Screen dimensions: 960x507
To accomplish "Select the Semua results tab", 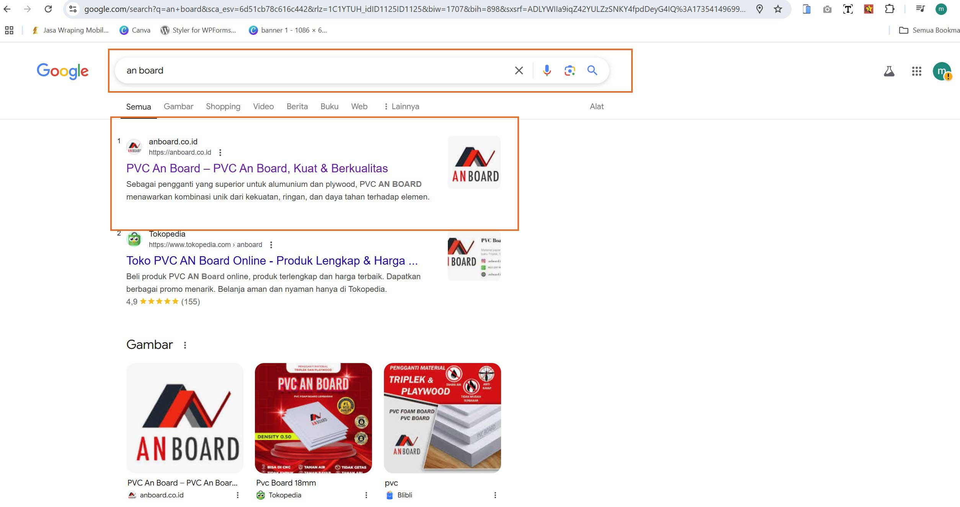I will click(139, 107).
